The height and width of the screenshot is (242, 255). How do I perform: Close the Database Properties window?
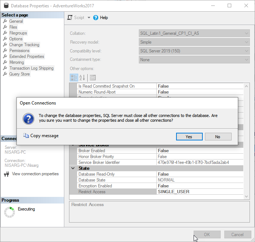[x=246, y=5]
